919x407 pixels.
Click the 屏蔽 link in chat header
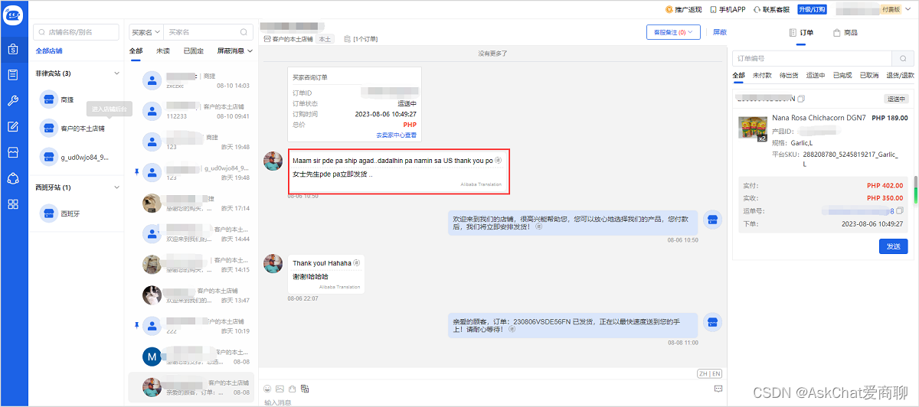click(x=720, y=32)
